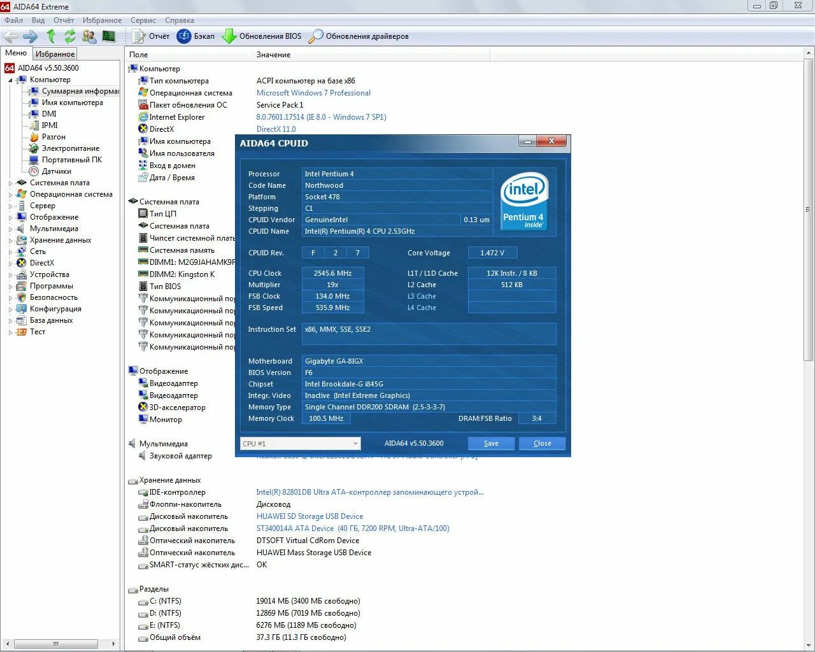This screenshot has height=652, width=815.
Task: Expand the Мультимедиа tree node in sidebar
Action: [10, 229]
